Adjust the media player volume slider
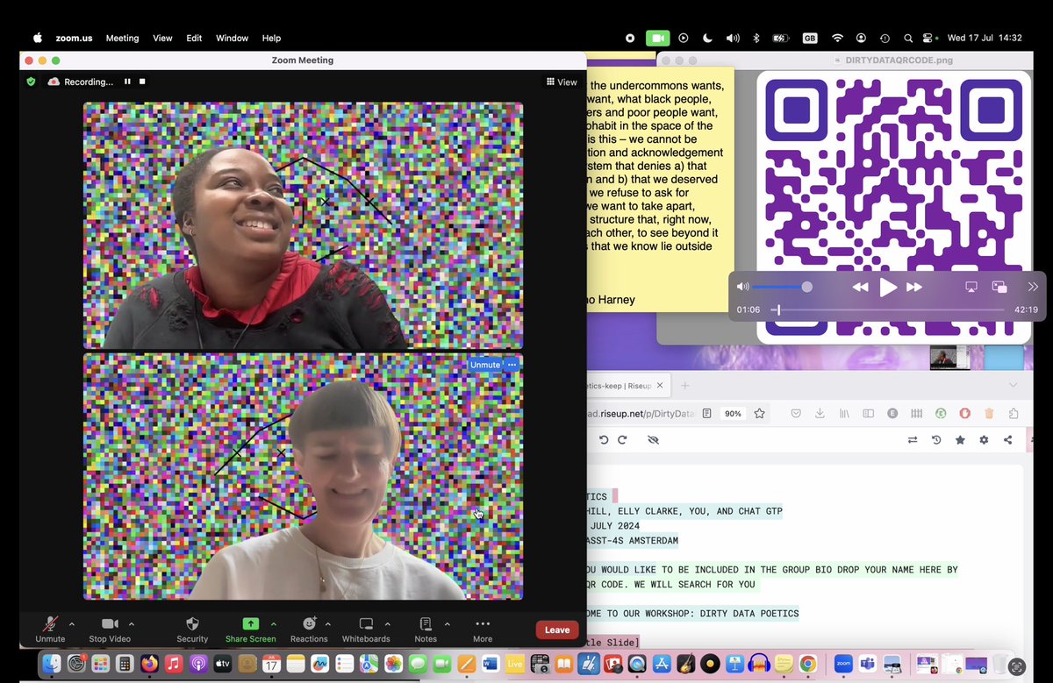This screenshot has width=1053, height=683. tap(782, 287)
